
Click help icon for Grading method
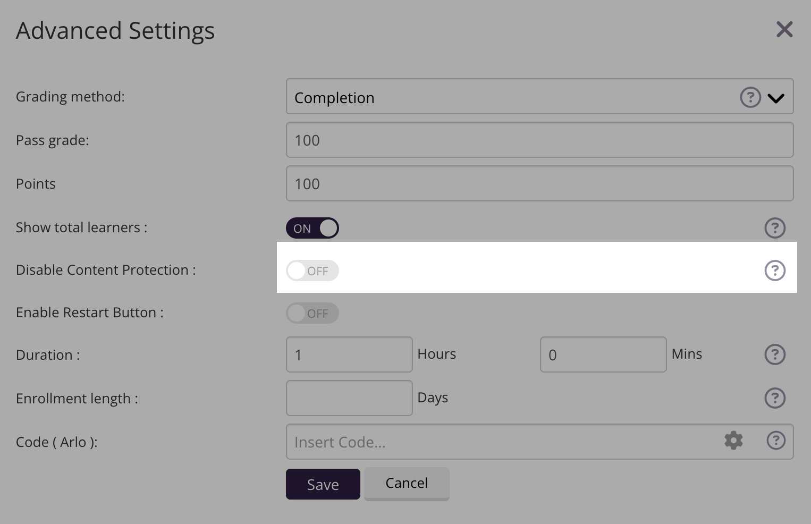[750, 98]
